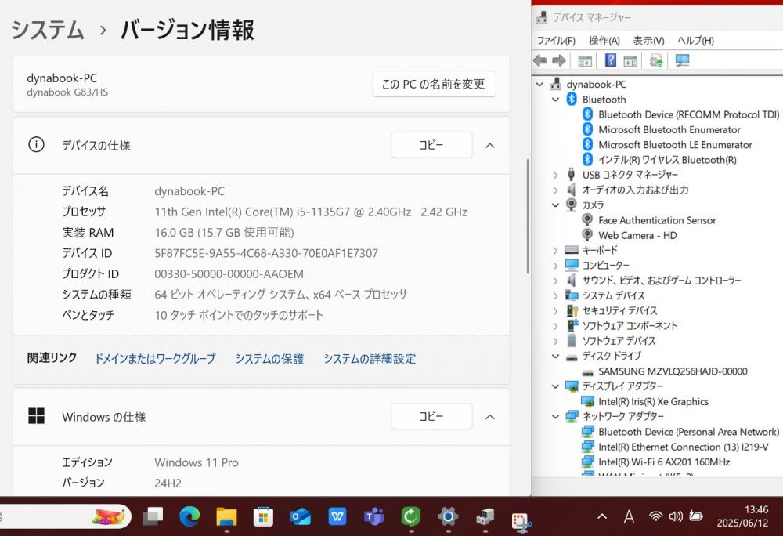
Task: Collapse the デバイスの仕様 section chevron
Action: (x=490, y=146)
